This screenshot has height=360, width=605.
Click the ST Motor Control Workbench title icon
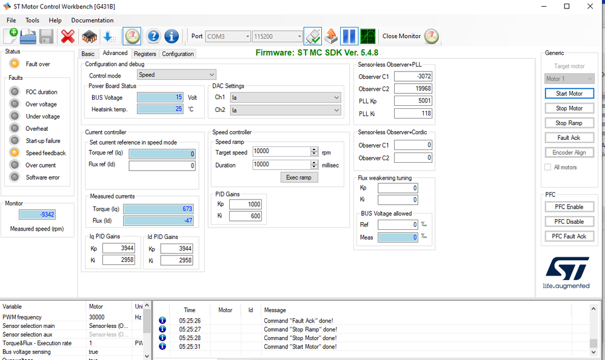tap(7, 6)
